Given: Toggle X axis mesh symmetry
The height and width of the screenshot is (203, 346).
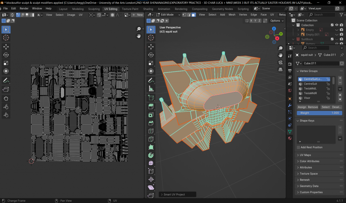Looking at the screenshot, I should (x=251, y=21).
